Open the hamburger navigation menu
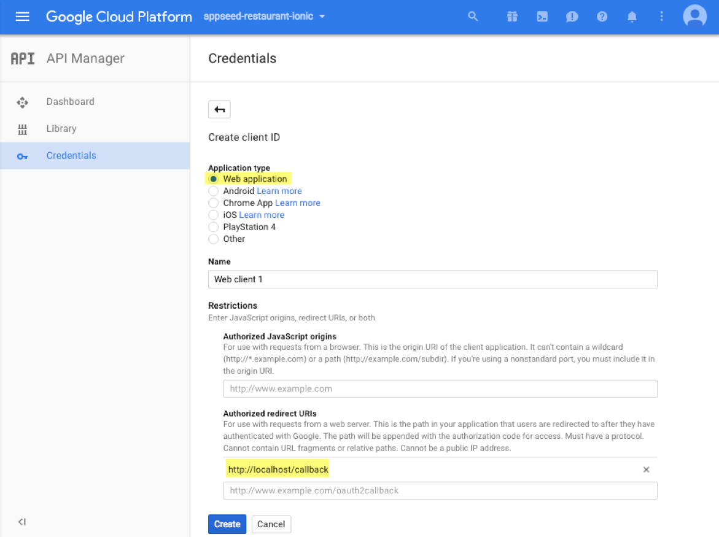Viewport: 719px width, 537px height. (x=23, y=17)
